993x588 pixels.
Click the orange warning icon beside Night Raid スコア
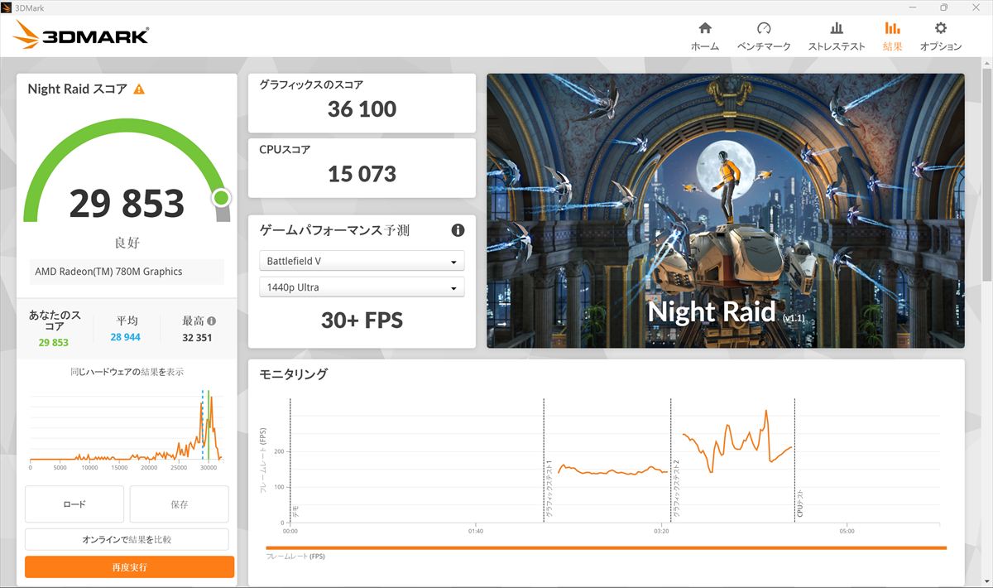click(x=139, y=89)
